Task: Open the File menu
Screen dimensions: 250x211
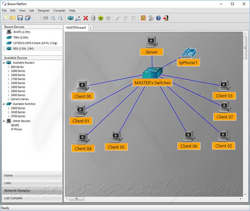Action: point(4,10)
